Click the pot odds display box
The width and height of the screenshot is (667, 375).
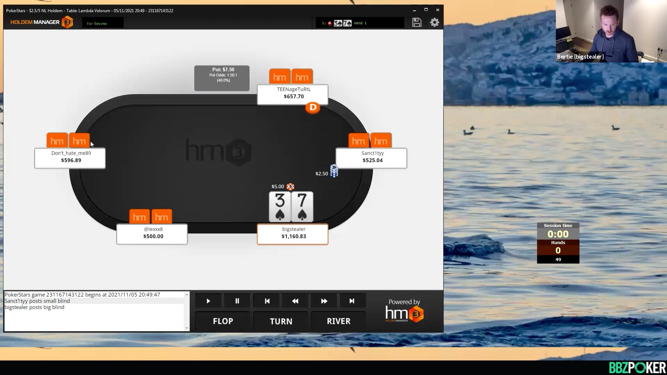pos(222,78)
